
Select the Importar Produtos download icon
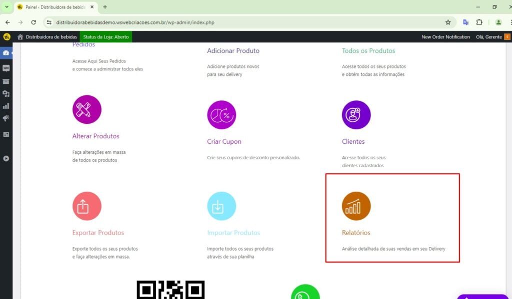click(x=221, y=206)
